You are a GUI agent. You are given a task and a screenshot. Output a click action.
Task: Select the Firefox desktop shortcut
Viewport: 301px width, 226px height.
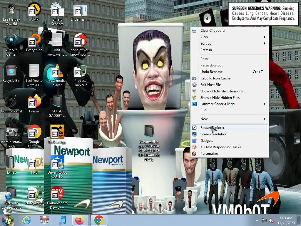(34, 104)
